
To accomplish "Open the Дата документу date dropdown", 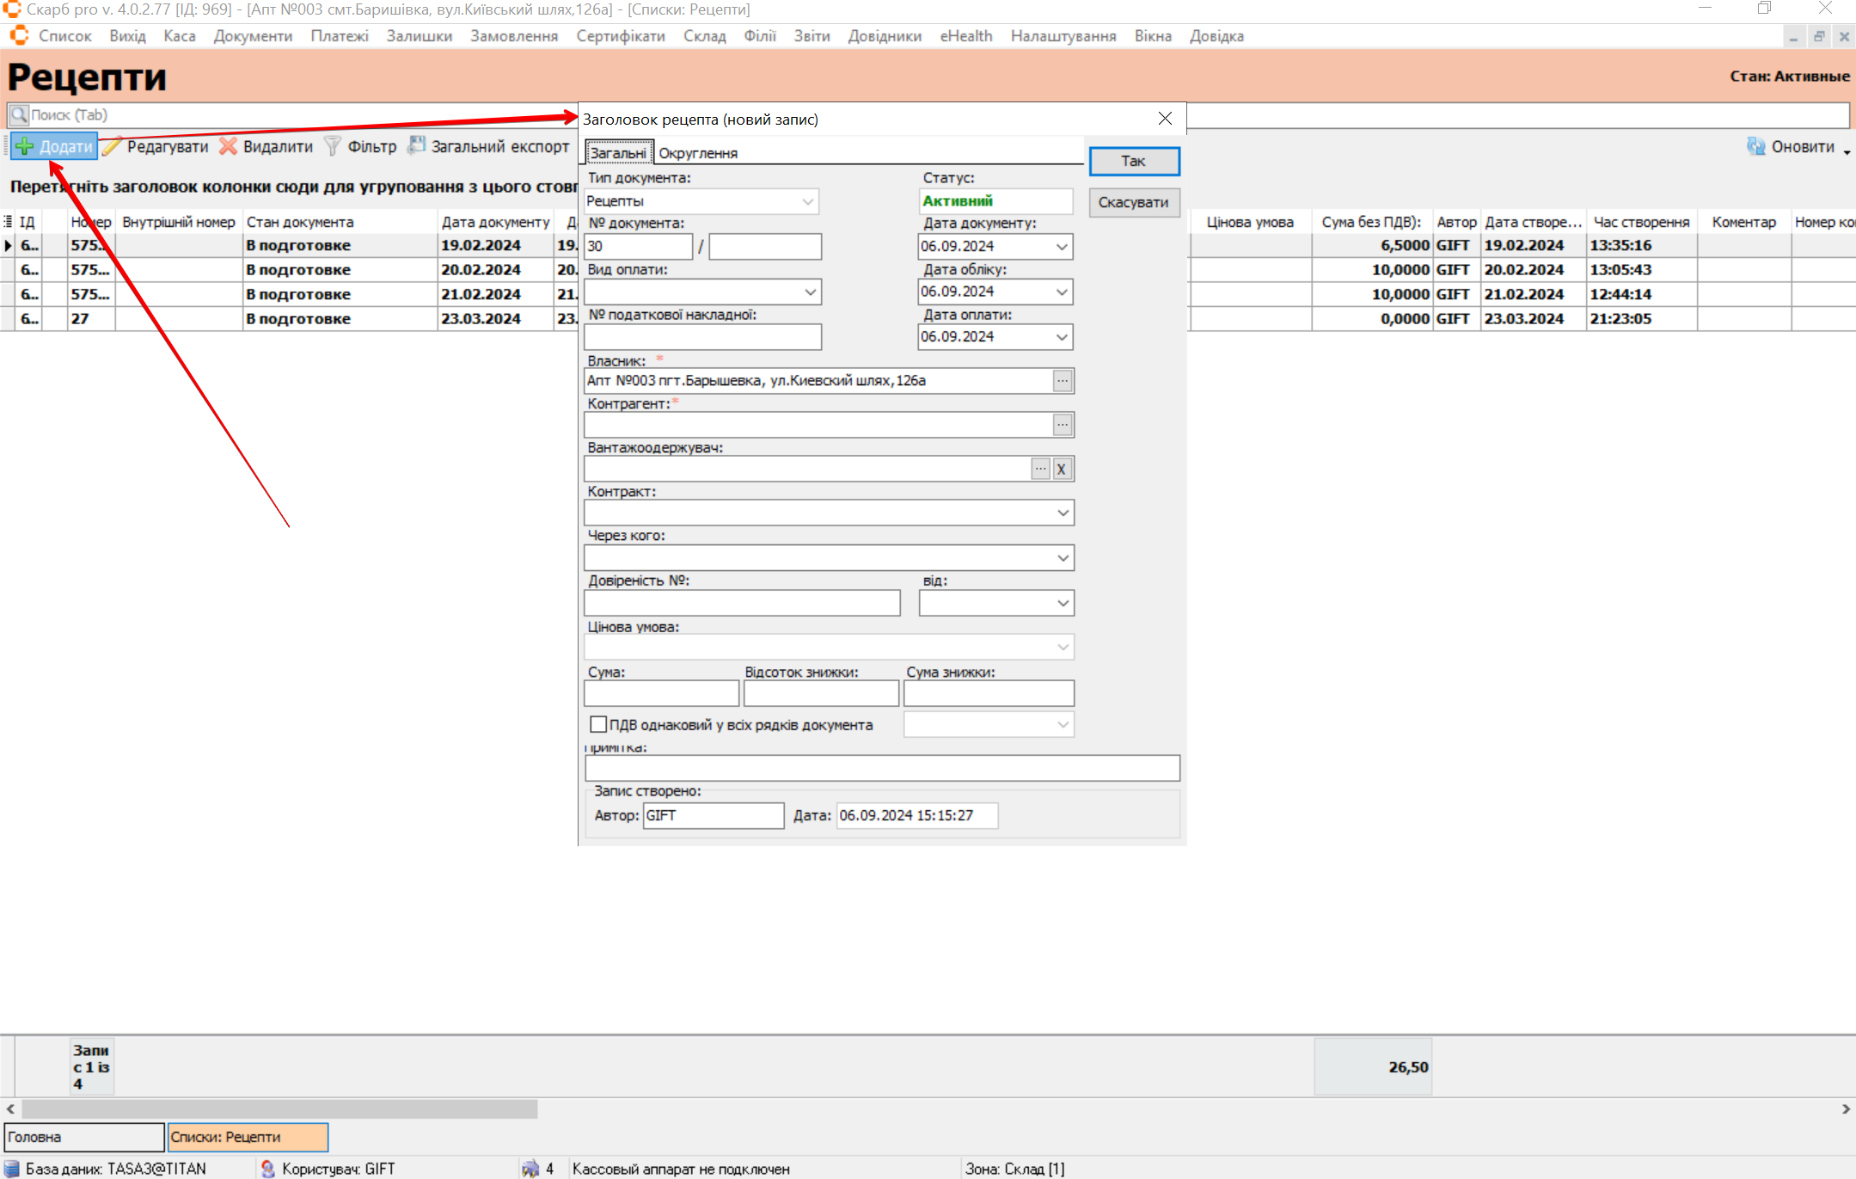I will click(x=1062, y=247).
